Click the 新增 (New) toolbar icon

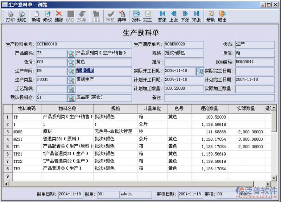point(36,16)
